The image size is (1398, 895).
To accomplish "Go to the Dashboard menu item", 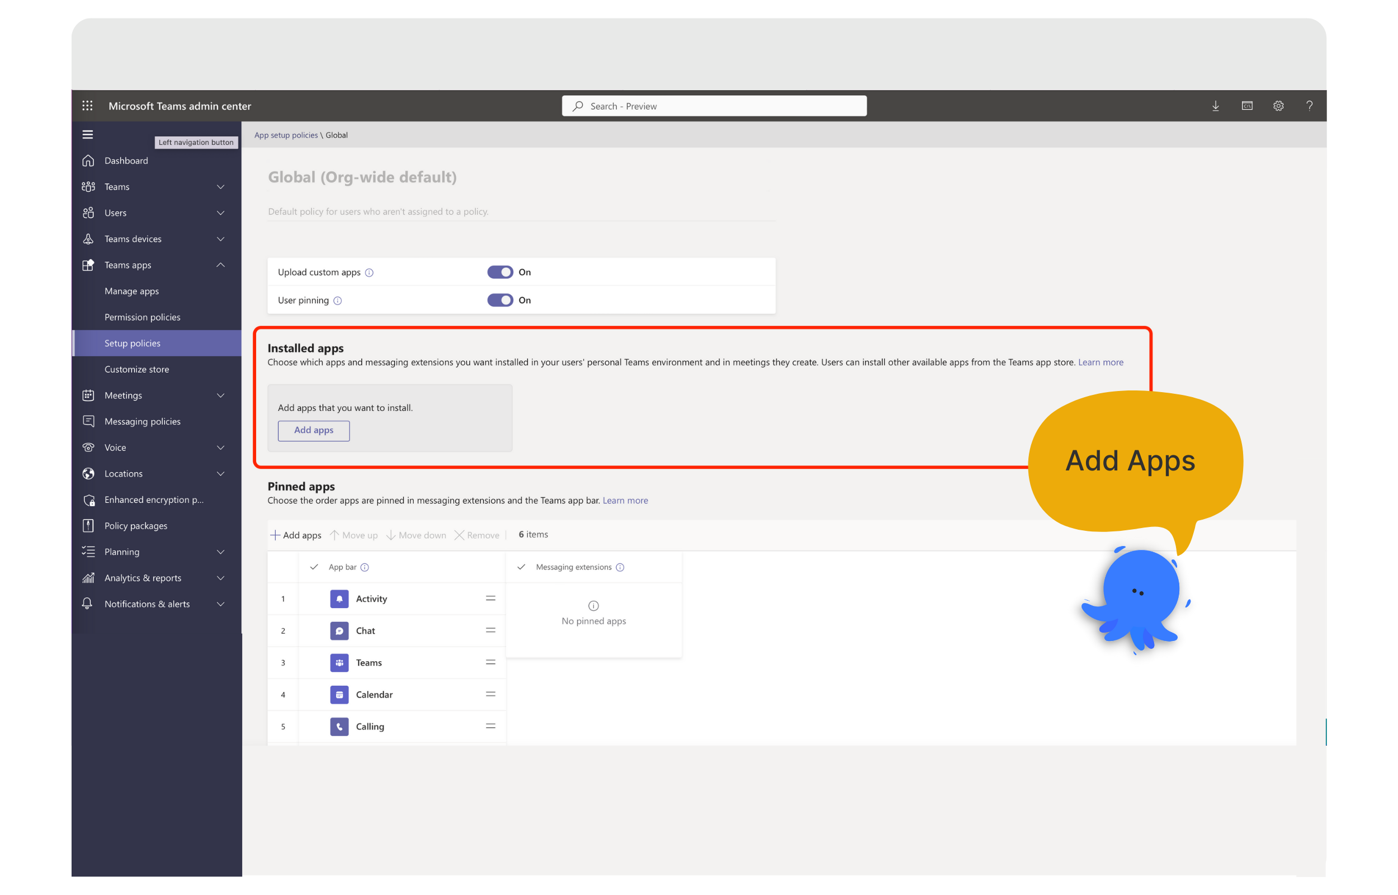I will 157,161.
